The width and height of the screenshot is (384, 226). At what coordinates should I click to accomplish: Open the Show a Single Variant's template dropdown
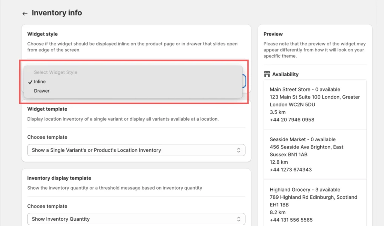[136, 150]
